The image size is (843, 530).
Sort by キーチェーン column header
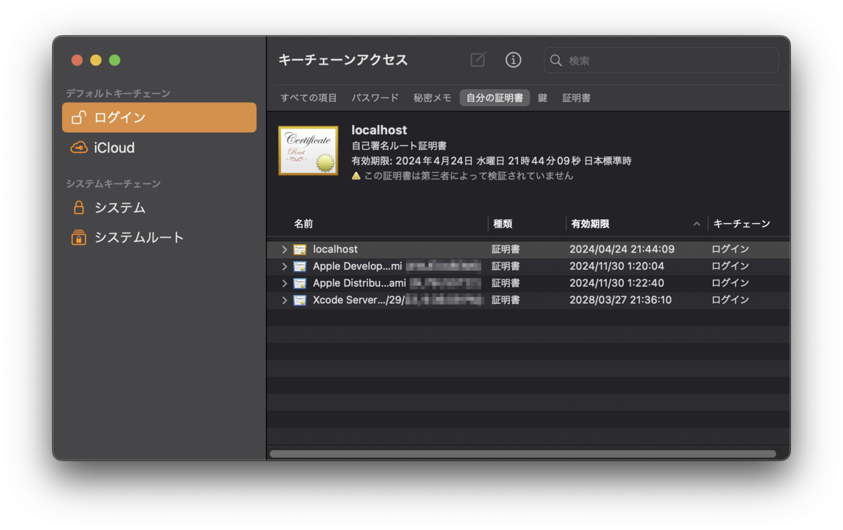(x=742, y=224)
